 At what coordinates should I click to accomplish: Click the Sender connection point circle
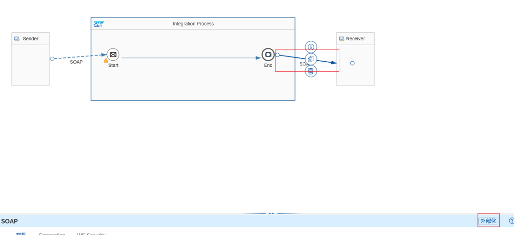(52, 59)
